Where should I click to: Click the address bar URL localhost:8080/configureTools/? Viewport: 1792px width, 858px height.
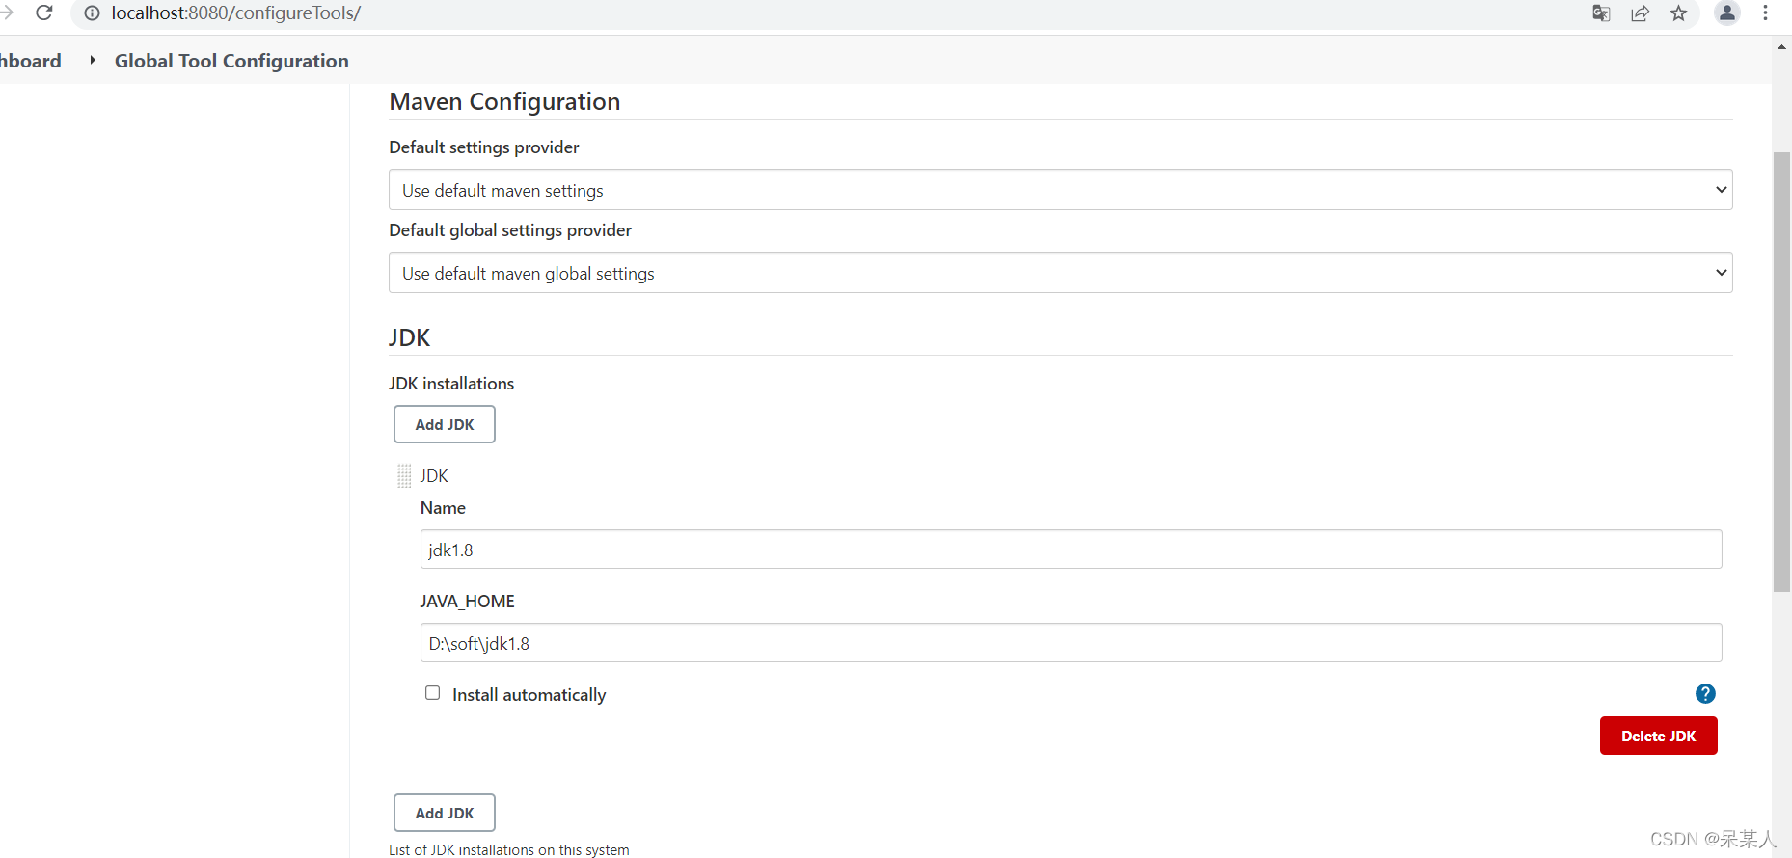[236, 13]
